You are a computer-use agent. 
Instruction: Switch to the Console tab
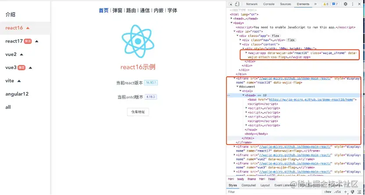click(x=269, y=4)
